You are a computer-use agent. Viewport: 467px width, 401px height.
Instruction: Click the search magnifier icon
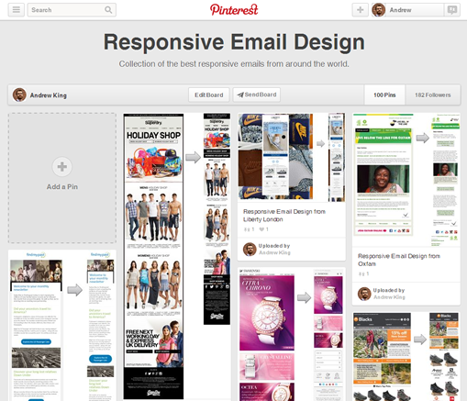108,10
